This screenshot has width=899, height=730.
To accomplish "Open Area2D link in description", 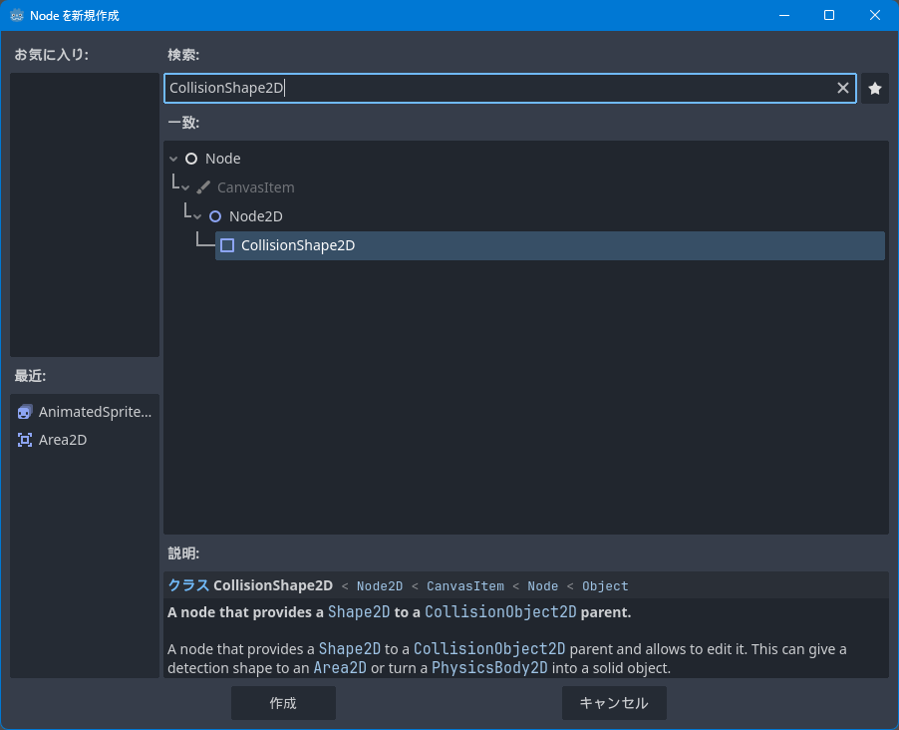I will pos(340,668).
